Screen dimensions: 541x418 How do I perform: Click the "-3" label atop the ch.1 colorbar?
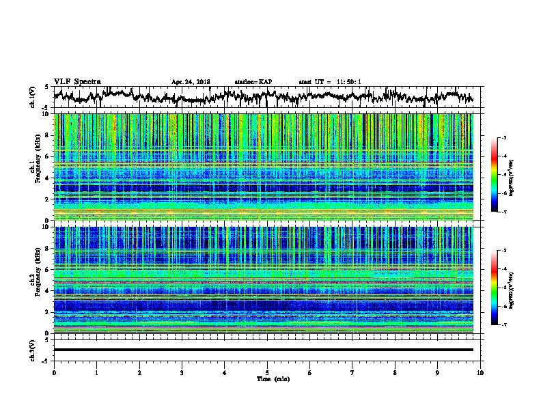coord(504,137)
